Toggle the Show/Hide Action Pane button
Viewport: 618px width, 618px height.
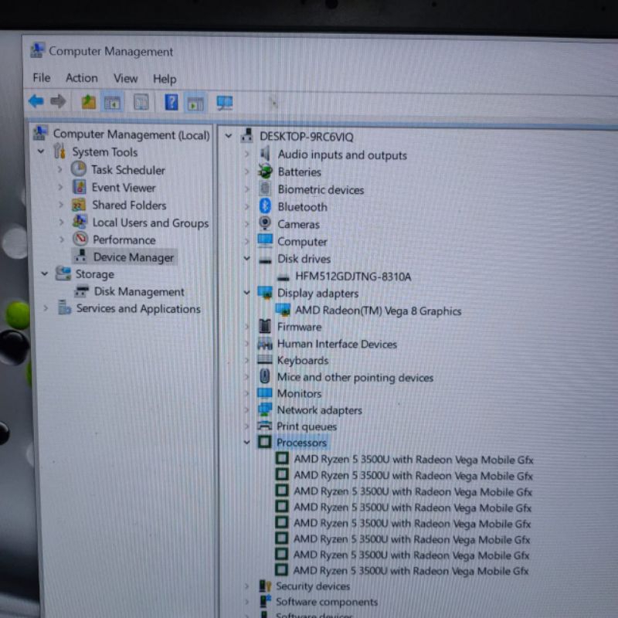coord(195,102)
